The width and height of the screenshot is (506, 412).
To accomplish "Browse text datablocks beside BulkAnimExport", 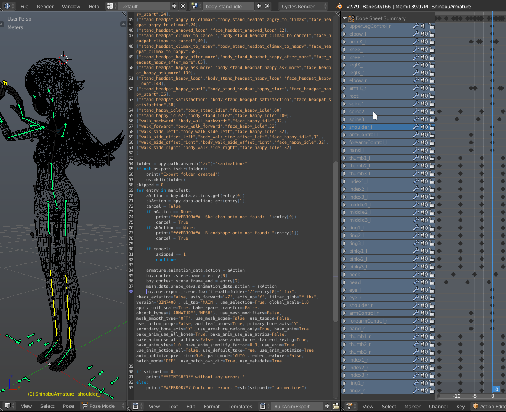I will pos(265,406).
